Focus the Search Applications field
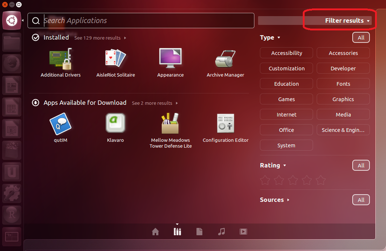 tap(141, 20)
